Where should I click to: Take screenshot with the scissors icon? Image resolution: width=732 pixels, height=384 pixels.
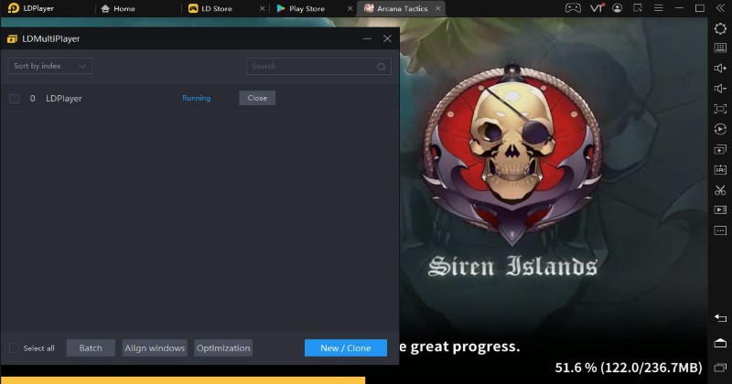[720, 190]
